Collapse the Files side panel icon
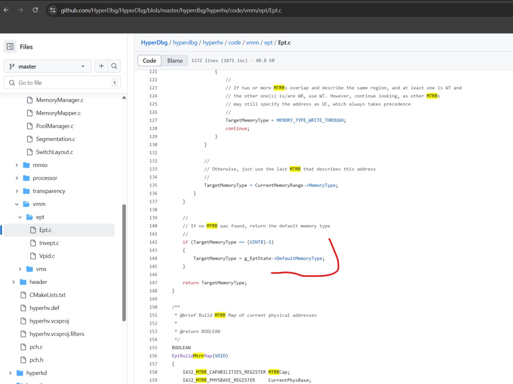Image resolution: width=513 pixels, height=384 pixels. point(10,46)
